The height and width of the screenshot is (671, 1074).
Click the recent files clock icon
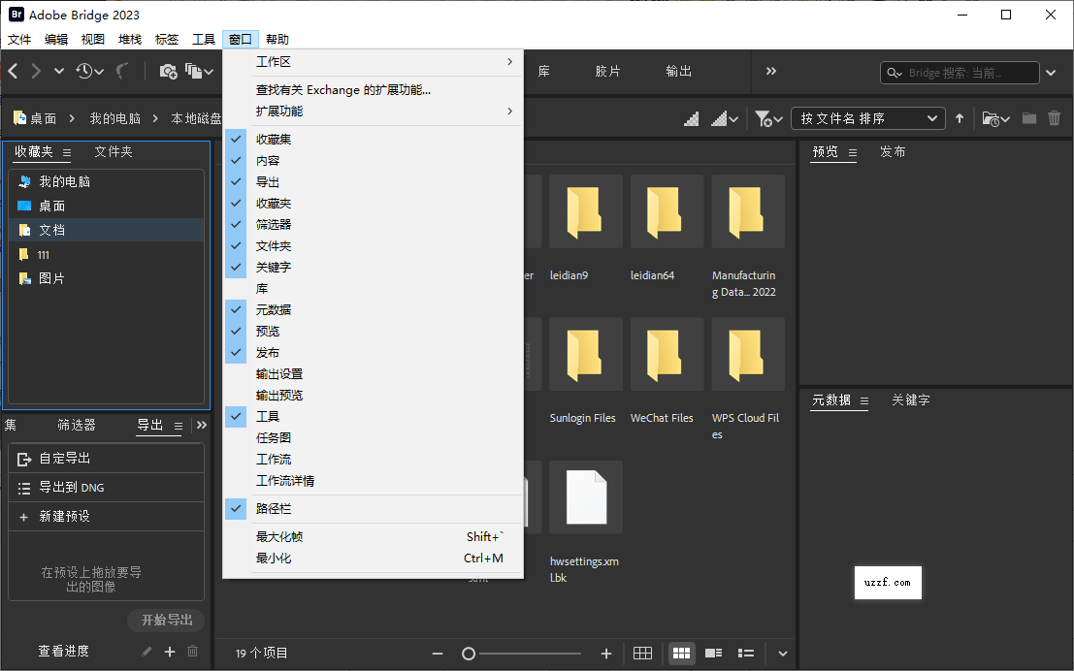point(86,71)
